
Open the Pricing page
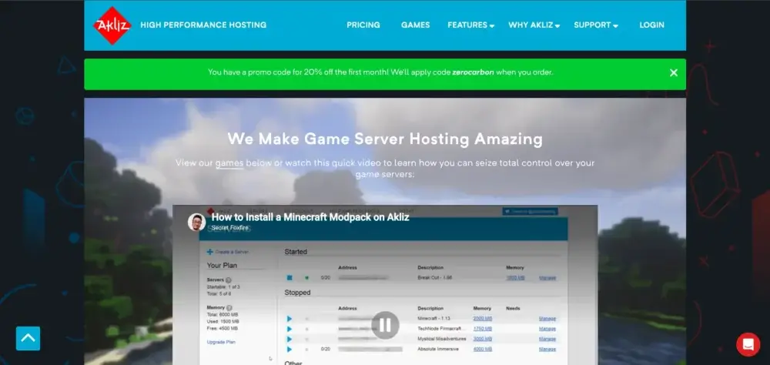pos(363,25)
